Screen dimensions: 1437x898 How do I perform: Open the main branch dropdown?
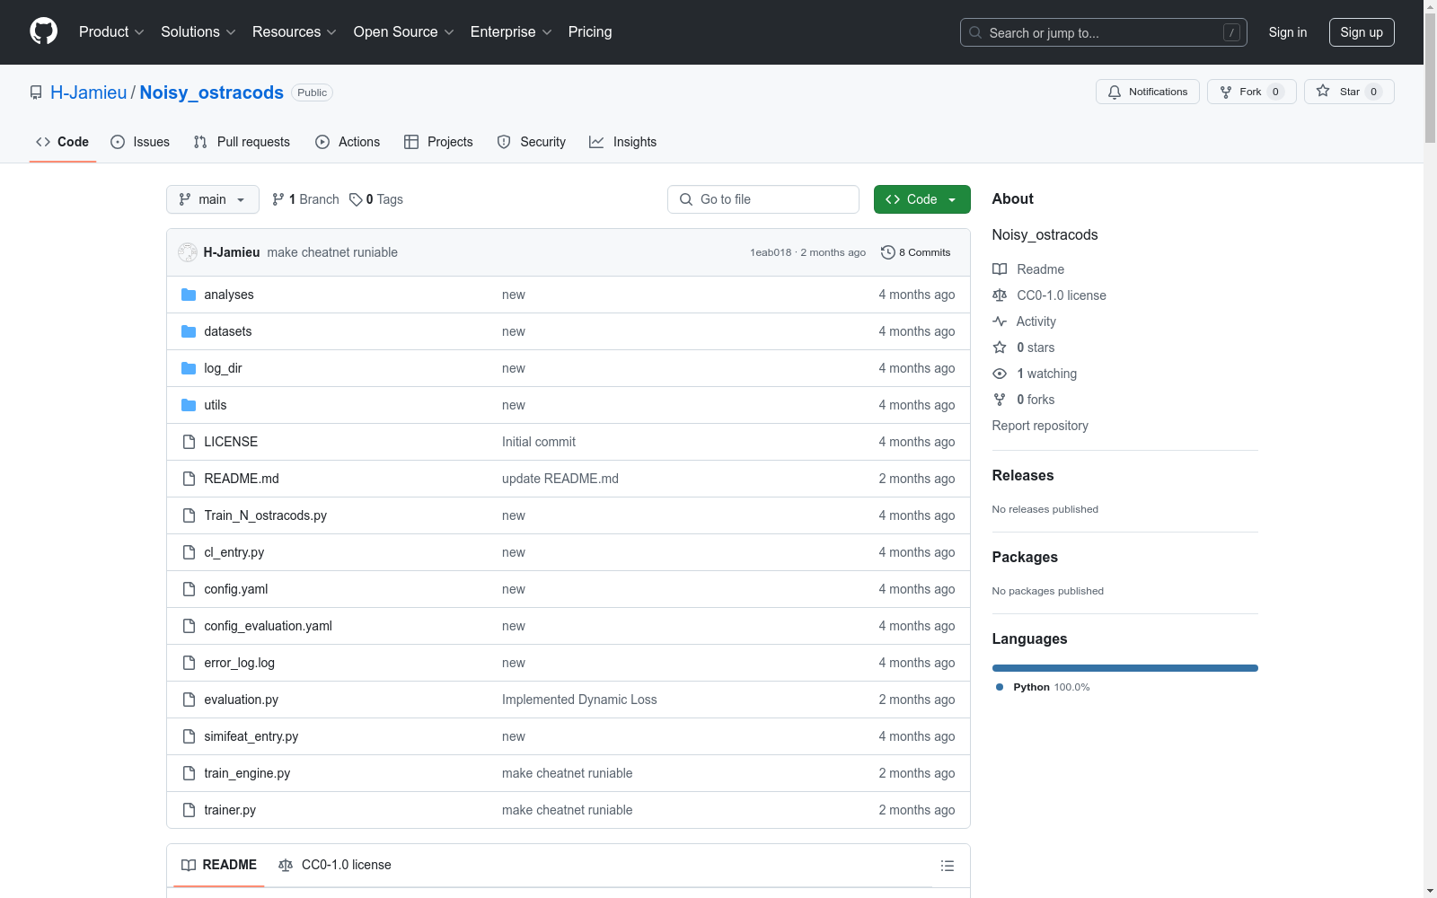tap(212, 199)
